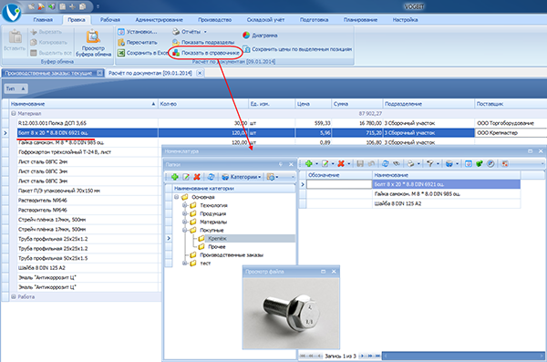This screenshot has height=362, width=547.
Task: Switch to the Главная ribbon tab
Action: tap(43, 20)
